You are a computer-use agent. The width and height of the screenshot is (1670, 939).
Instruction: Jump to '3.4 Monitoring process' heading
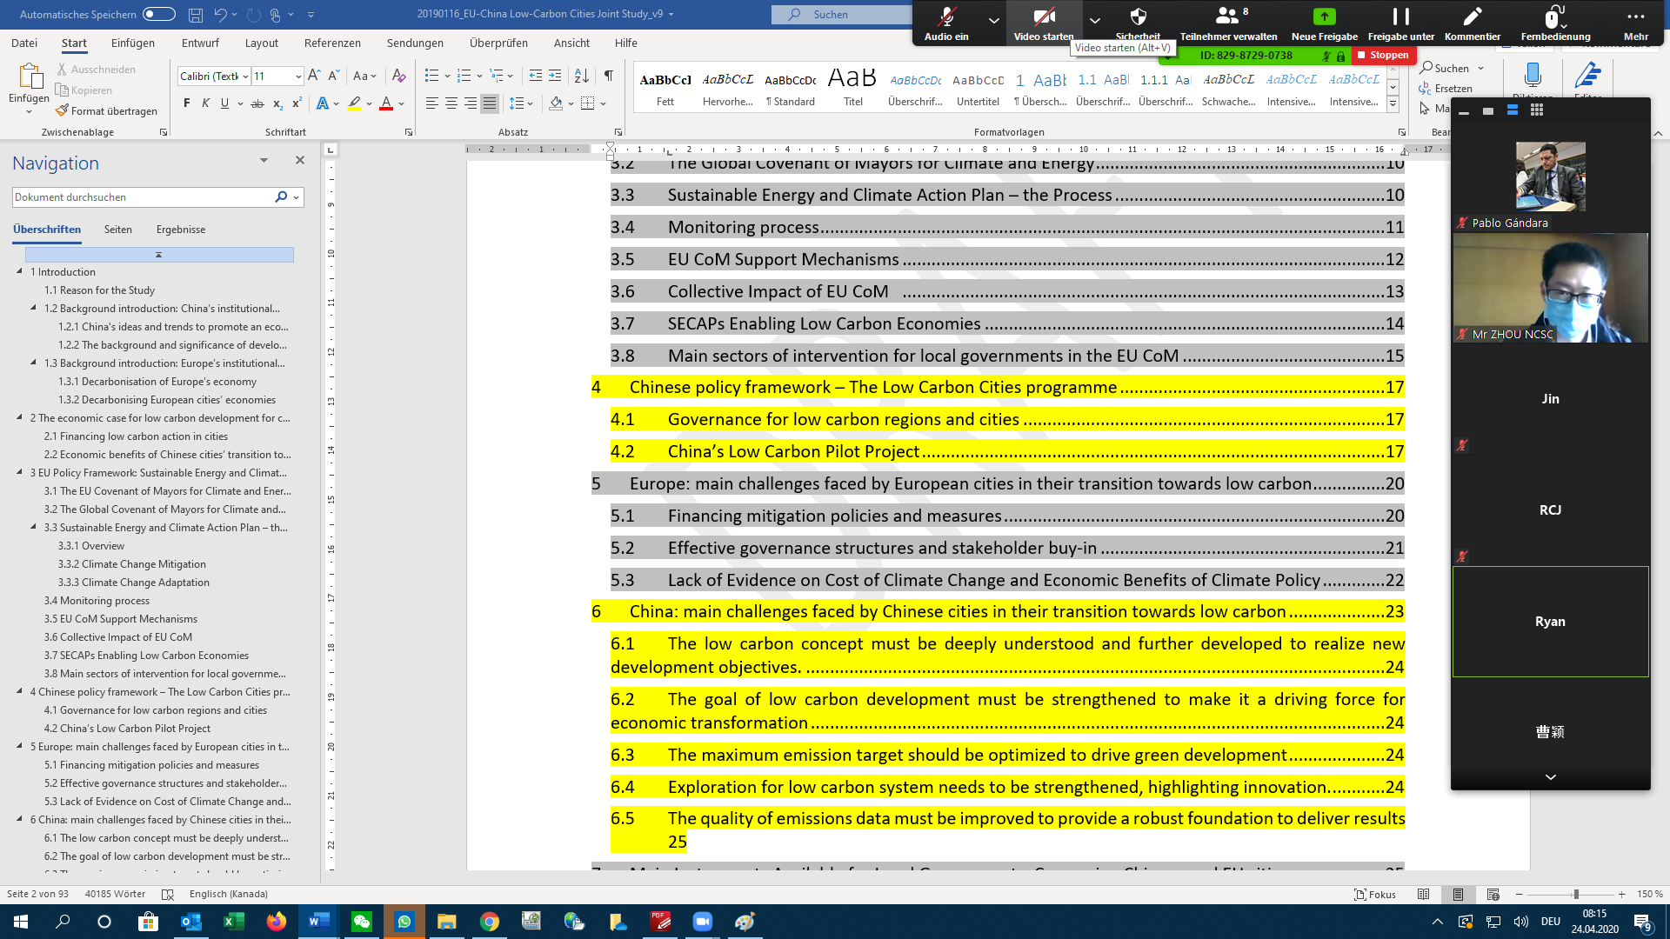click(x=97, y=601)
